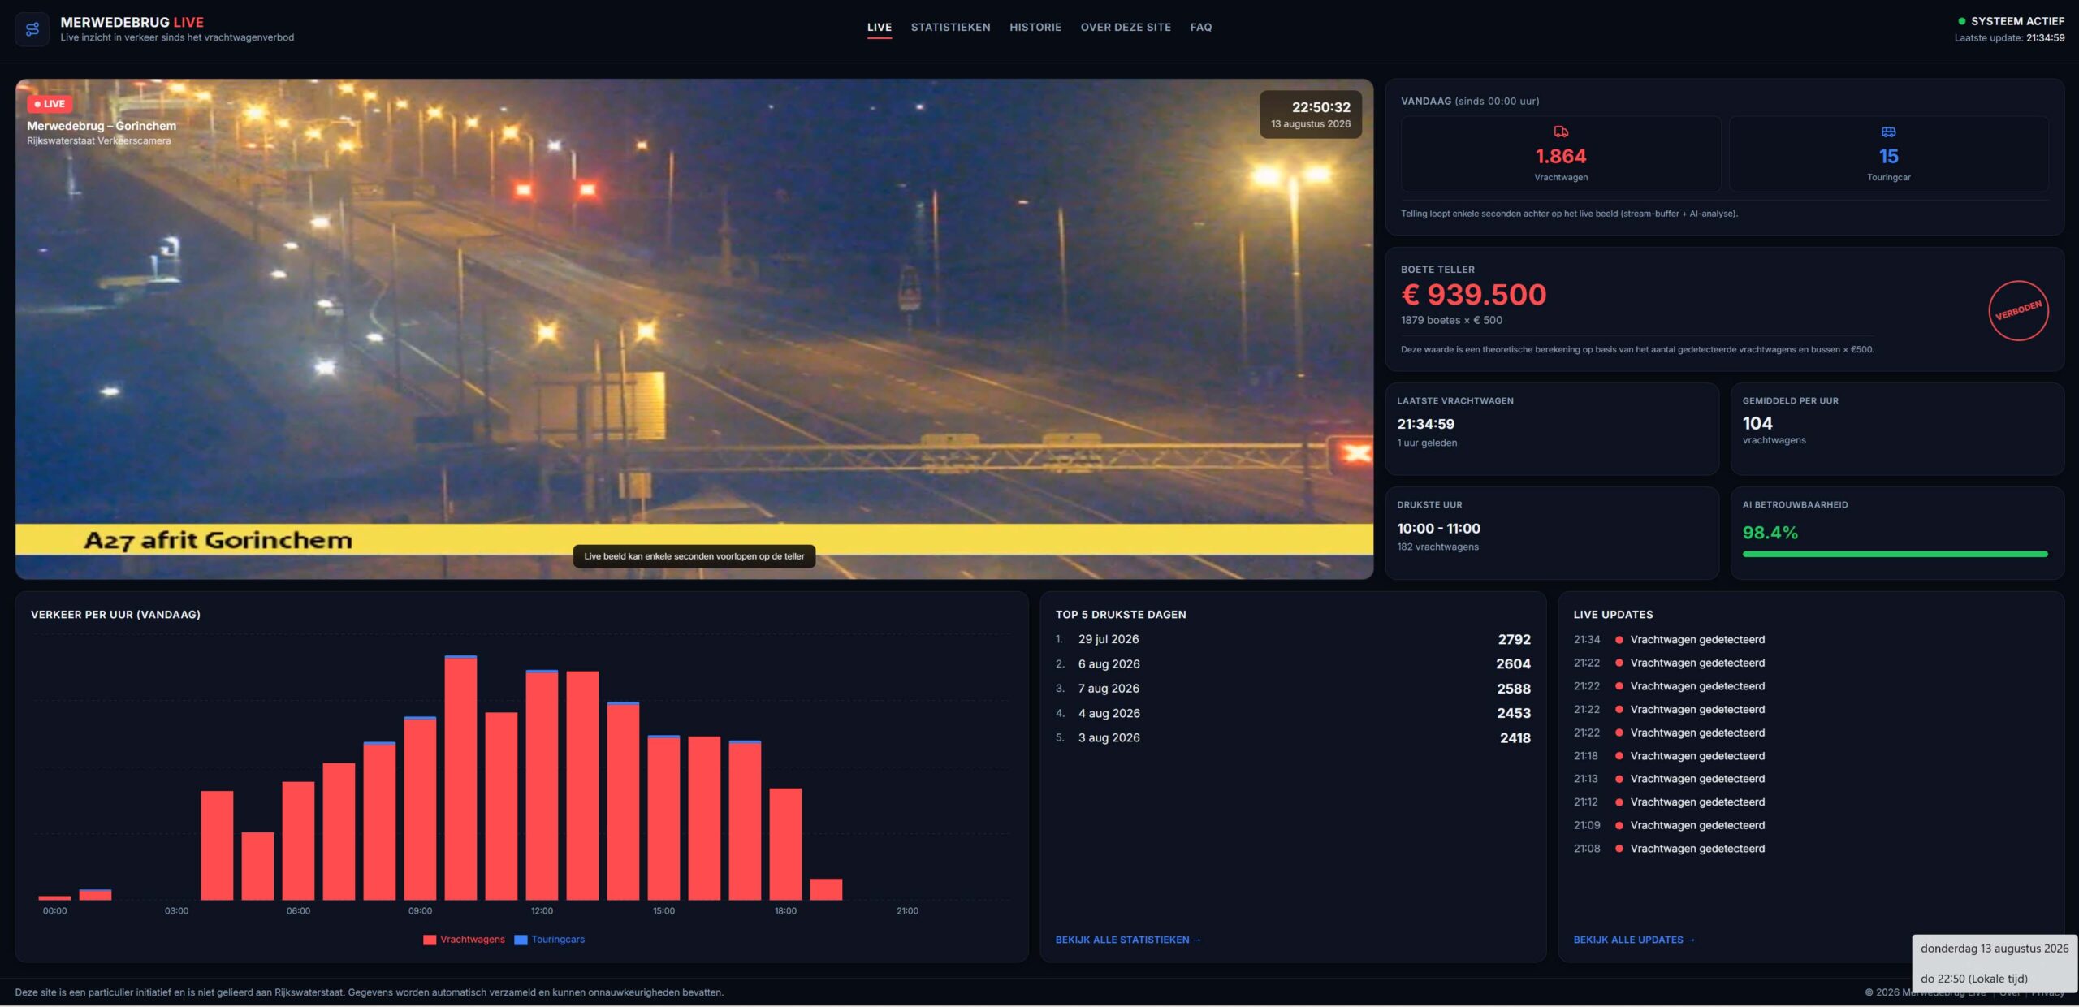Click the red truck icon above 1.864
Viewport: 2079px width, 1007px height.
pos(1560,132)
